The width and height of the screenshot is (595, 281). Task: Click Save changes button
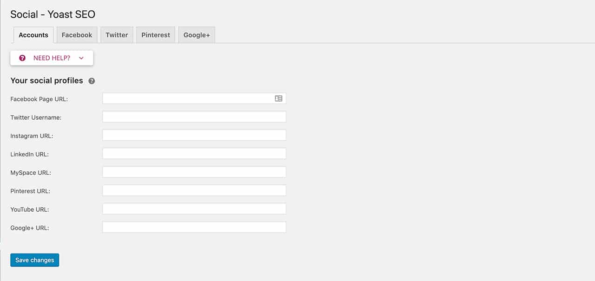click(x=35, y=260)
